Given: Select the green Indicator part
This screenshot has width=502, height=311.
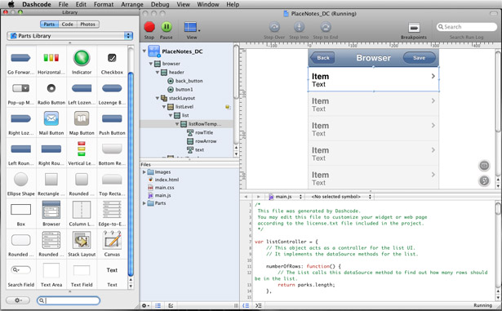Looking at the screenshot, I should [x=82, y=58].
